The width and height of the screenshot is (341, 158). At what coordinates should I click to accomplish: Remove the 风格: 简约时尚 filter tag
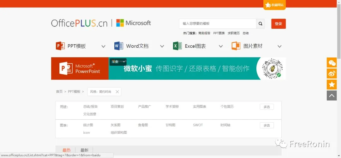tap(117, 92)
